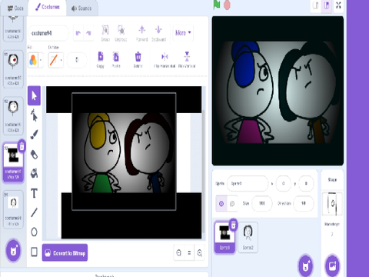Switch to the Sounds tab
Screen dimensions: 369x277
pyautogui.click(x=81, y=8)
